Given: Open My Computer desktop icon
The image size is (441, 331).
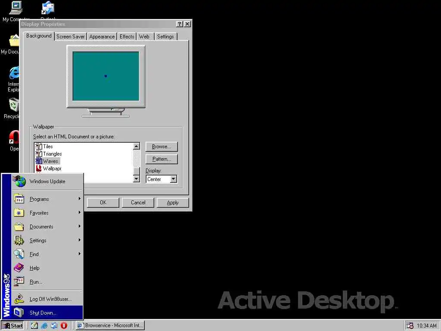Looking at the screenshot, I should [16, 8].
